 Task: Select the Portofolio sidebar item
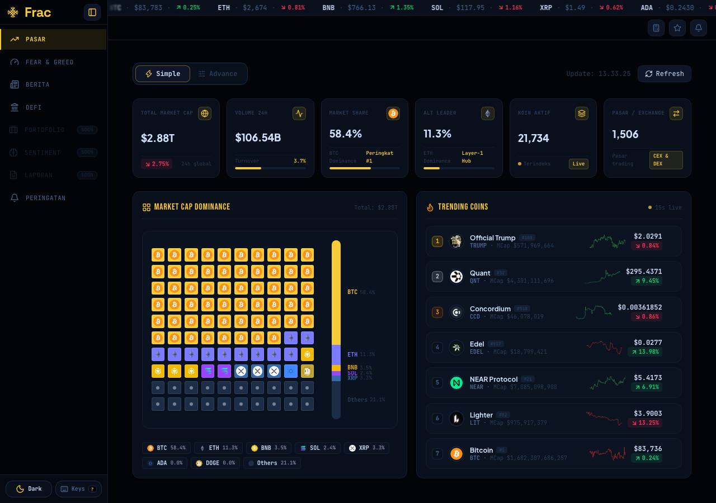tap(53, 130)
